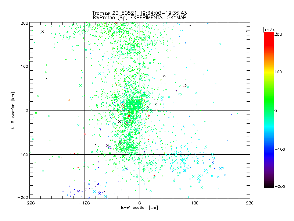Image resolution: width=294 pixels, height=221 pixels.
Task: Click the x-axis tick label '200'
Action: click(250, 203)
